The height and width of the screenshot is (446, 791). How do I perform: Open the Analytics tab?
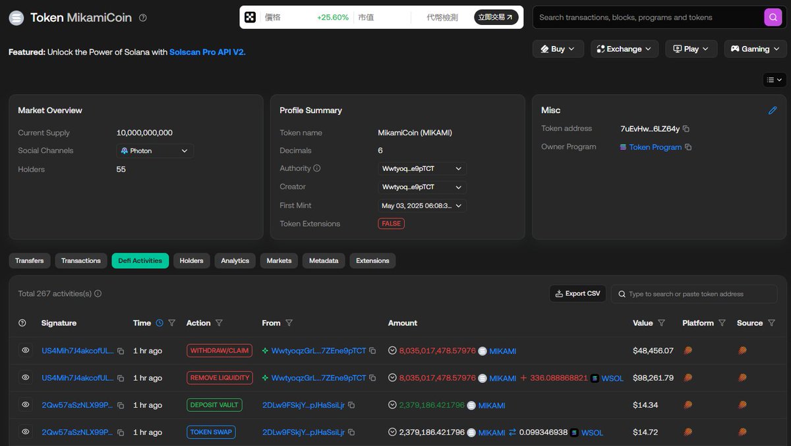click(x=235, y=260)
